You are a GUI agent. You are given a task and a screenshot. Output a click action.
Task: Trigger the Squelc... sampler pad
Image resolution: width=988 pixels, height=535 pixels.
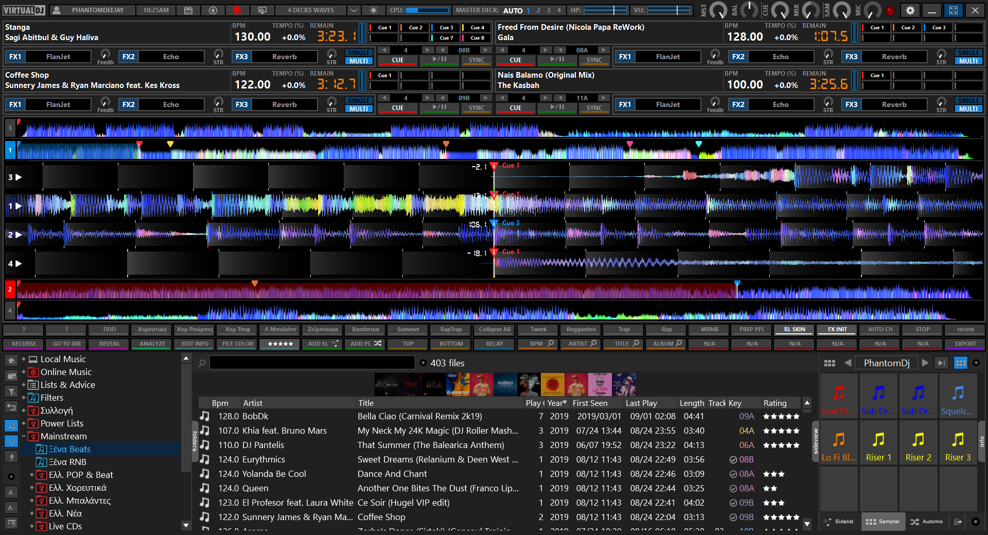pyautogui.click(x=958, y=397)
